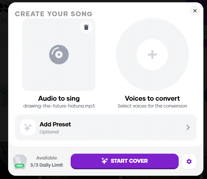Click the gray audio upload tile
The height and width of the screenshot is (179, 207).
[x=59, y=55]
